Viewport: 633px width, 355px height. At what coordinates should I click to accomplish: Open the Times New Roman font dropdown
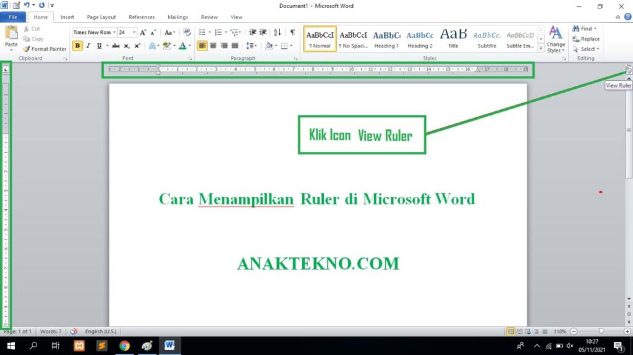pyautogui.click(x=114, y=32)
